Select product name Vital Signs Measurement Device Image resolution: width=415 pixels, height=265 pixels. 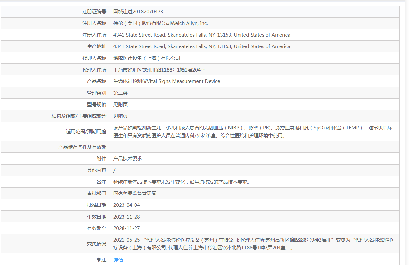[x=184, y=81]
